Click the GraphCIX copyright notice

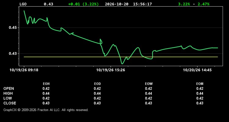(x=46, y=110)
